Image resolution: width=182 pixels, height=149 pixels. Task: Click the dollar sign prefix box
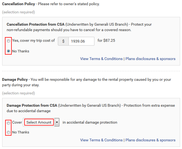point(63,41)
